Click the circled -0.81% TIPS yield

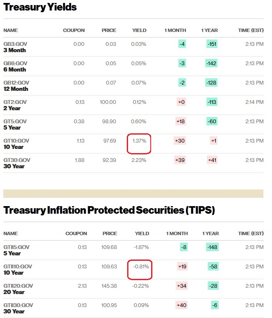tap(139, 267)
